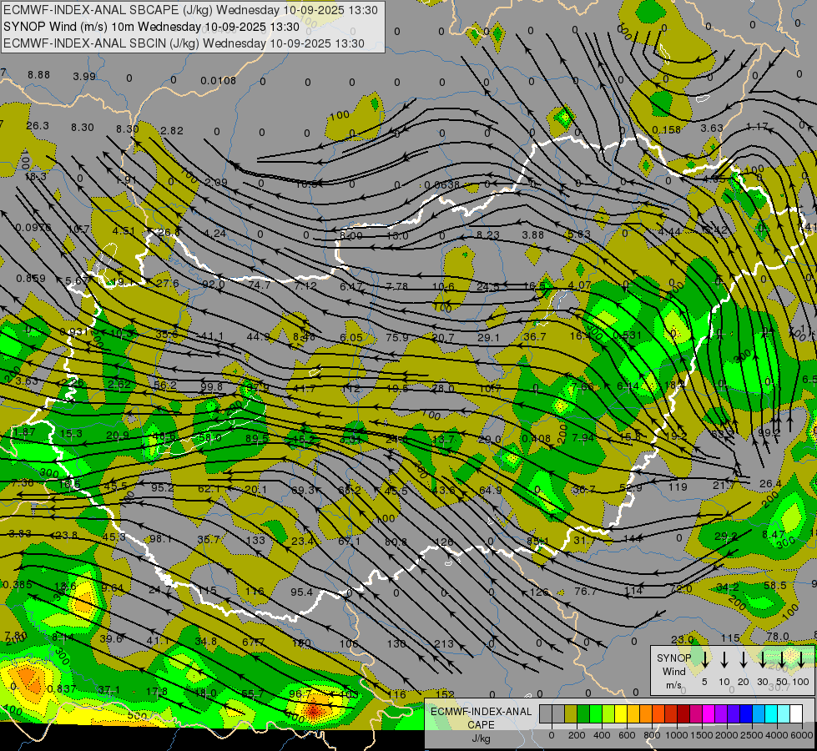Click the 72.0 value on the map
817x751 pixels.
pos(680,589)
